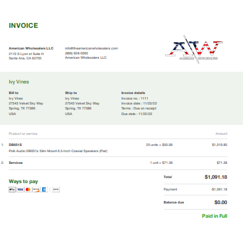The image size is (243, 248).
Task: Click the Total value $1,091.18
Action: tap(216, 177)
